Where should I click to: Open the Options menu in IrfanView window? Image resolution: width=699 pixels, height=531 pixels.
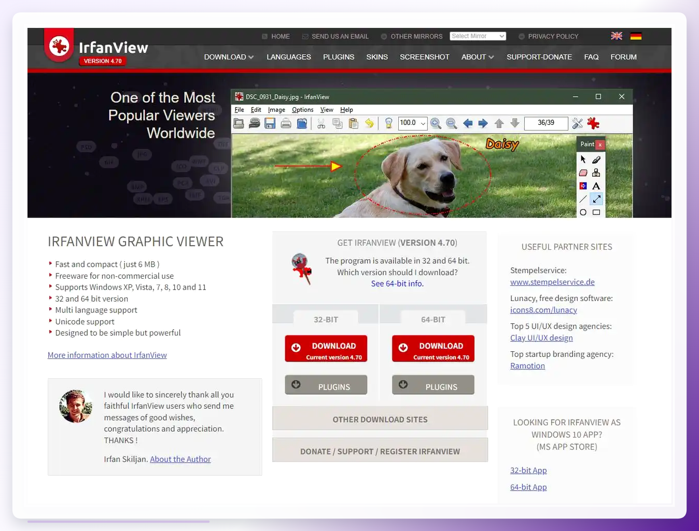pyautogui.click(x=302, y=110)
